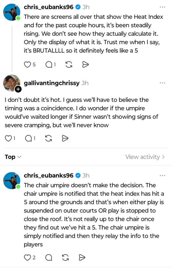
Task: Toggle like on gallivantingchrissy's comment
Action: 8,138
